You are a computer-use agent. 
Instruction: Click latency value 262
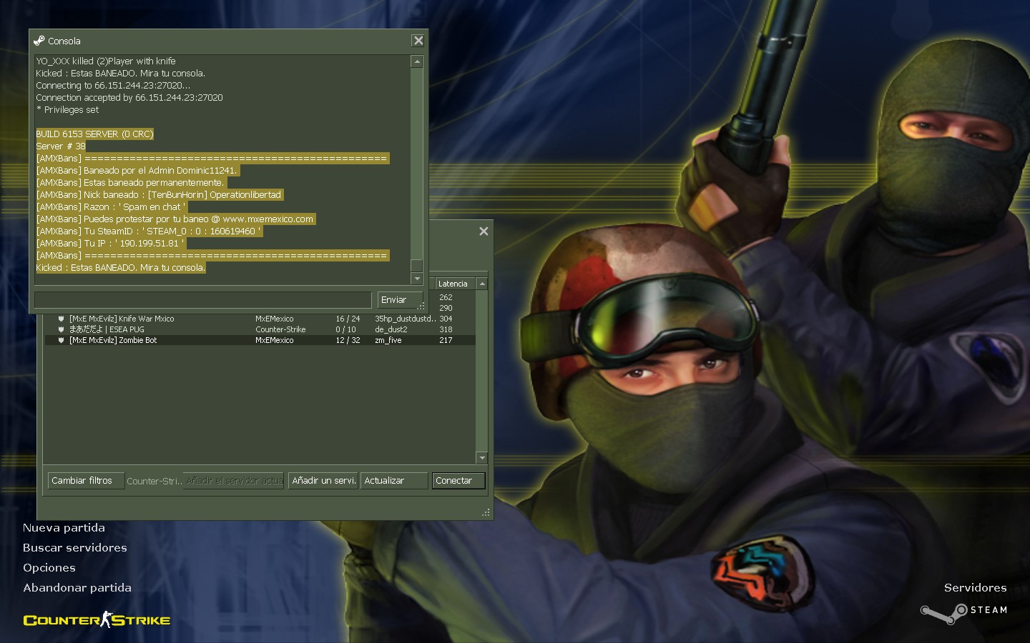pyautogui.click(x=446, y=297)
